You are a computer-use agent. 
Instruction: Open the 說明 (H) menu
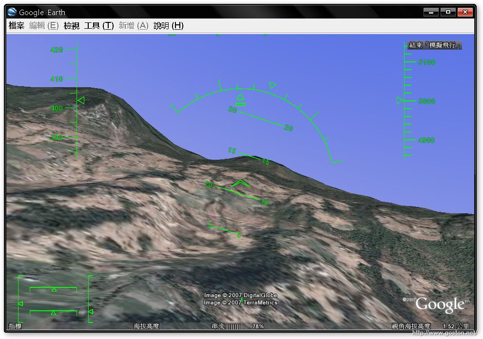coord(168,25)
